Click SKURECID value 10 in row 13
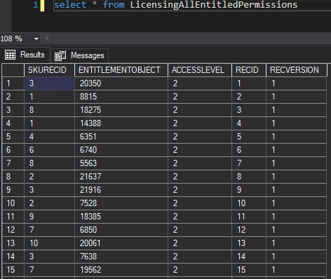 (49, 243)
